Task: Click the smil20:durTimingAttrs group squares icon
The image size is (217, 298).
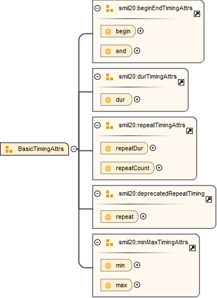Action: pyautogui.click(x=110, y=77)
